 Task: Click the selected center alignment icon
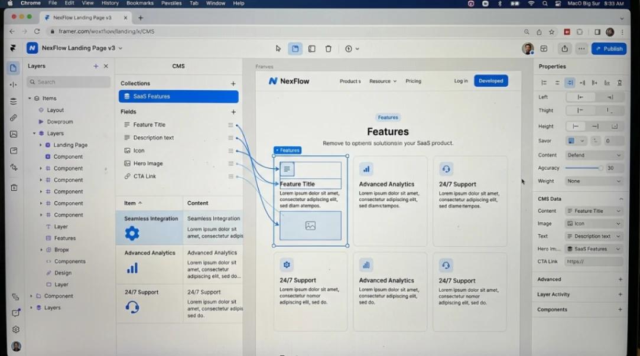coord(570,83)
